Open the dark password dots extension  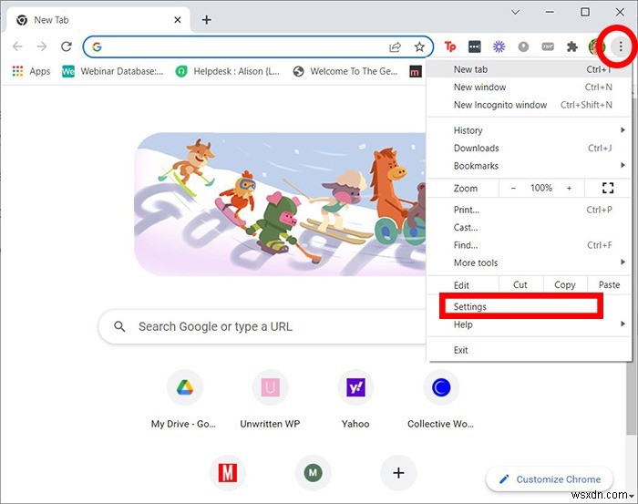click(475, 46)
